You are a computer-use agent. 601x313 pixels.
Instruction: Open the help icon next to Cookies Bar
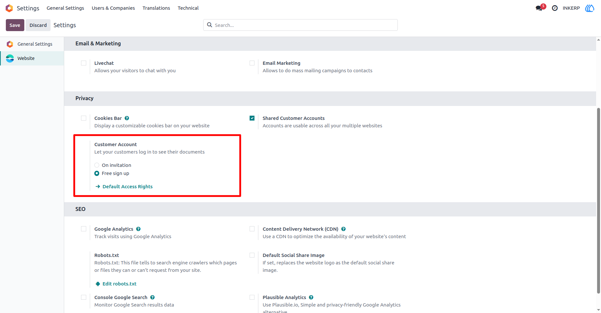point(127,118)
